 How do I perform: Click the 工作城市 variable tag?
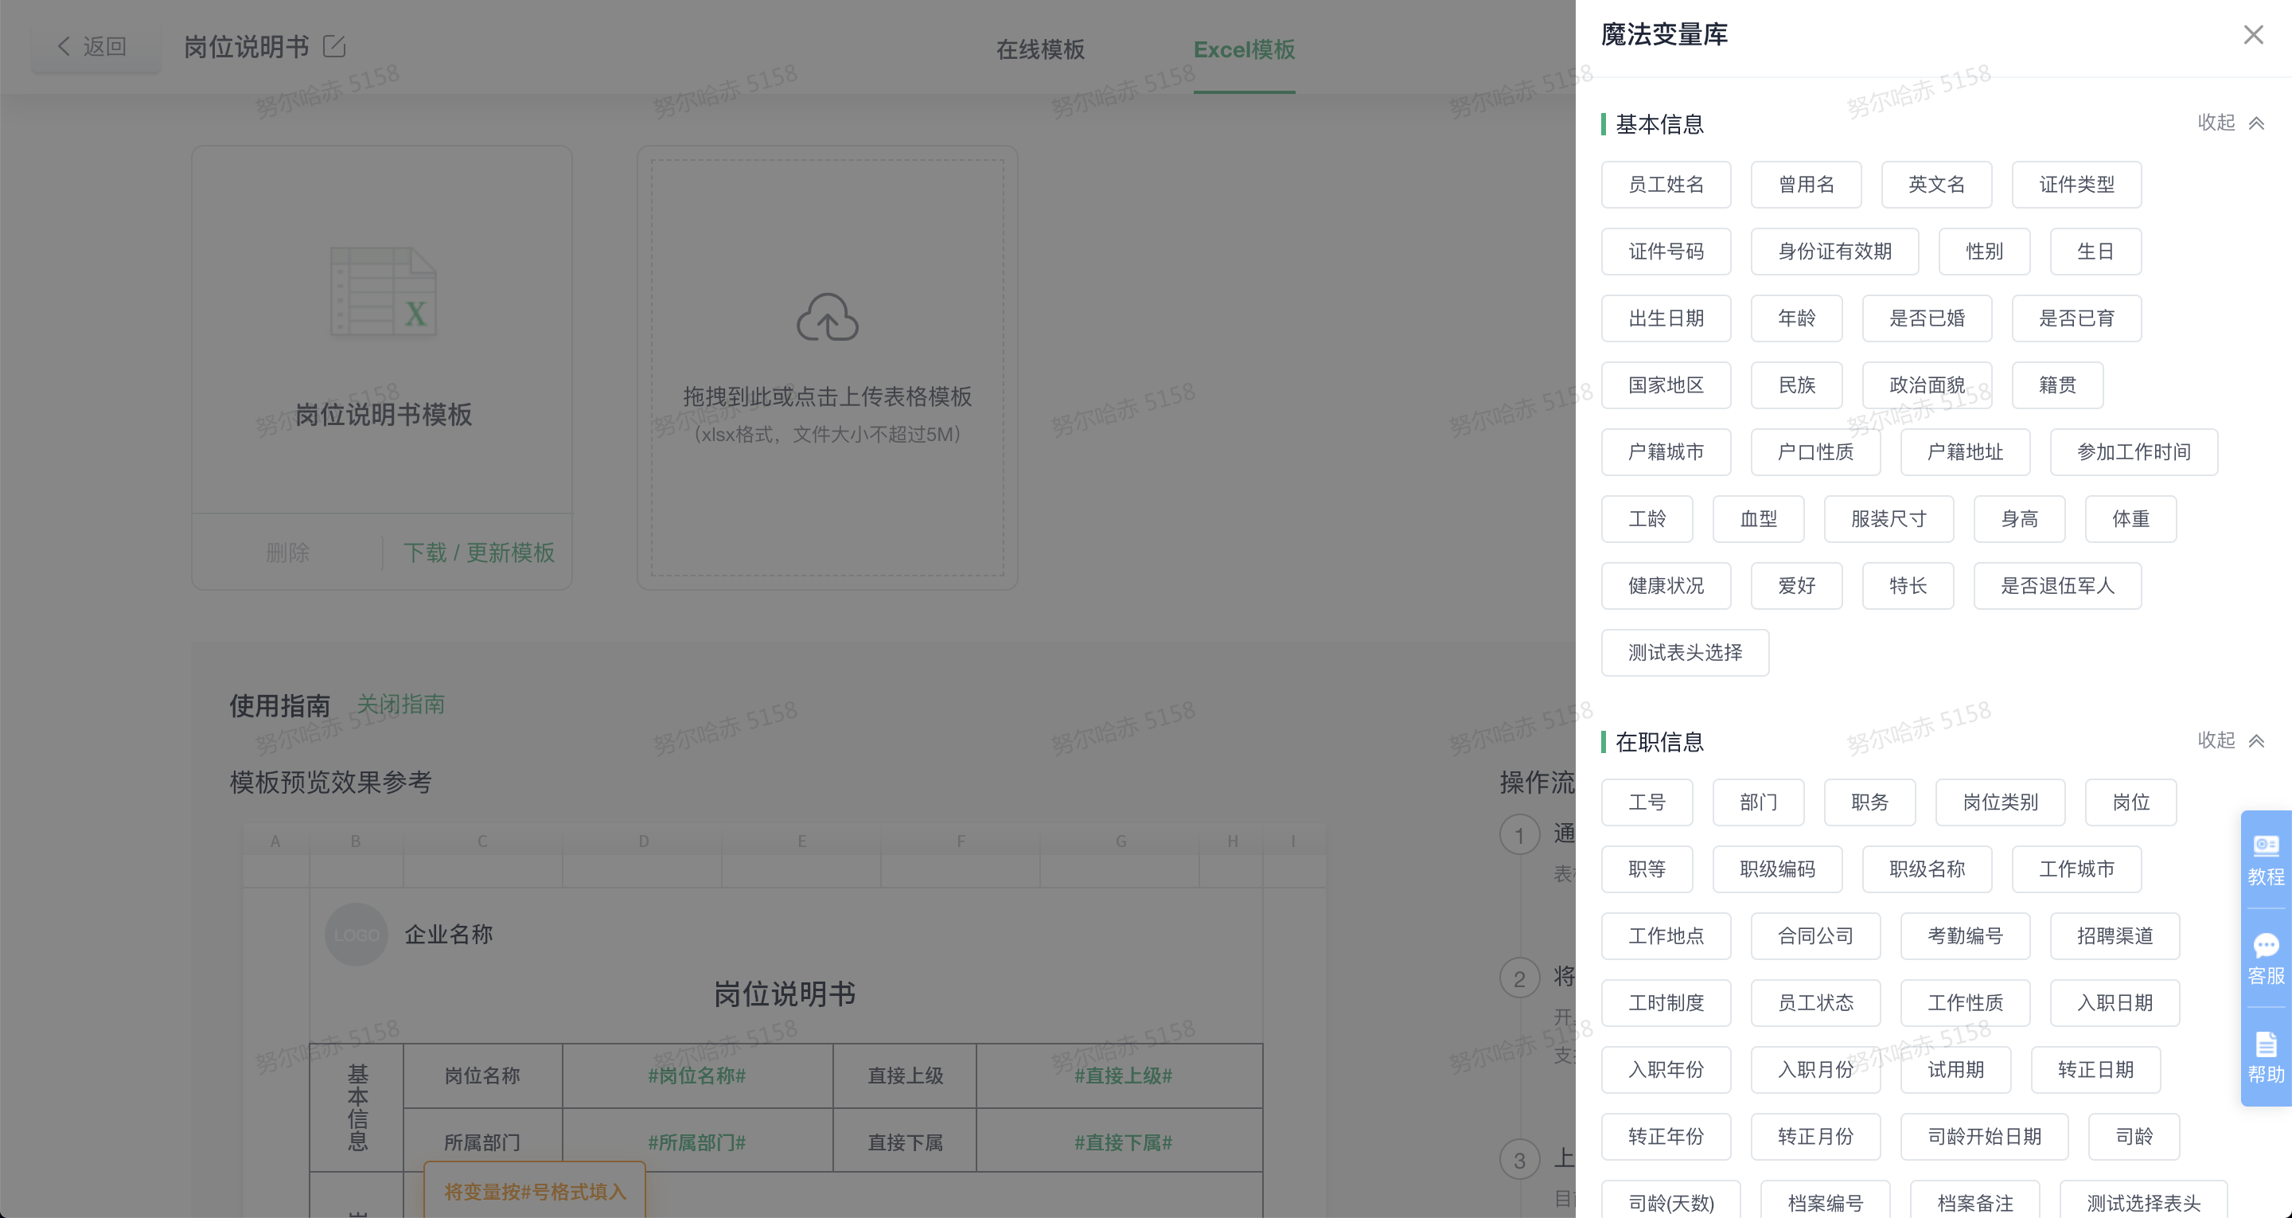pyautogui.click(x=2076, y=869)
